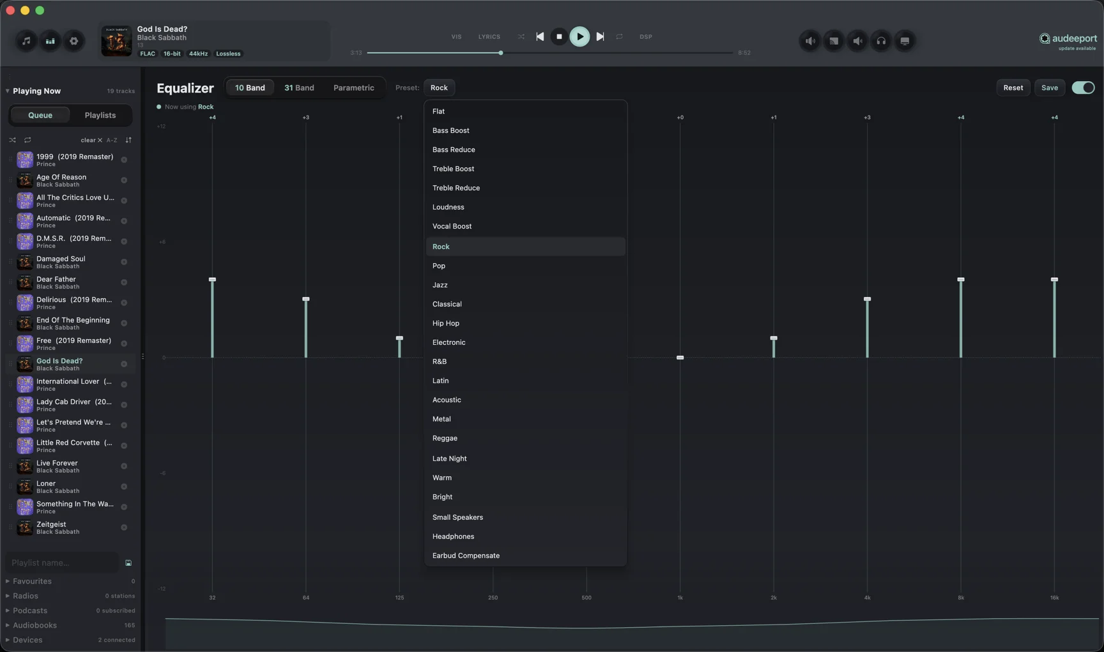Choose the Vocal Boost preset

point(526,226)
